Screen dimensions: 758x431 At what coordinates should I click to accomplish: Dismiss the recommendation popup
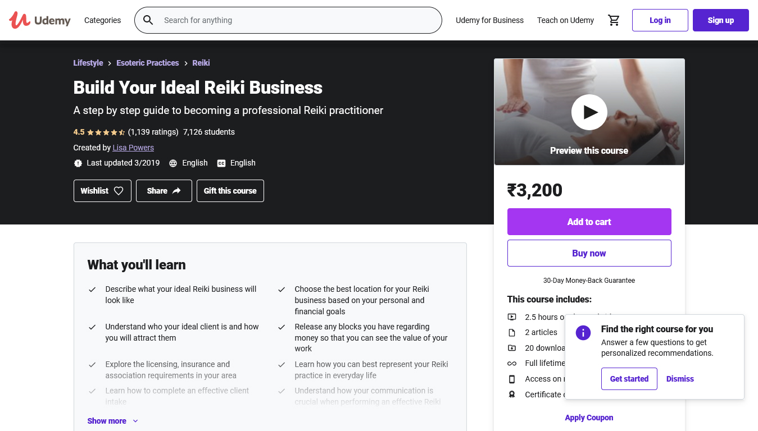[x=680, y=379]
